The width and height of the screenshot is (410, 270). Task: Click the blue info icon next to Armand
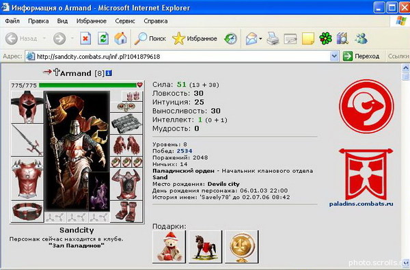(109, 73)
